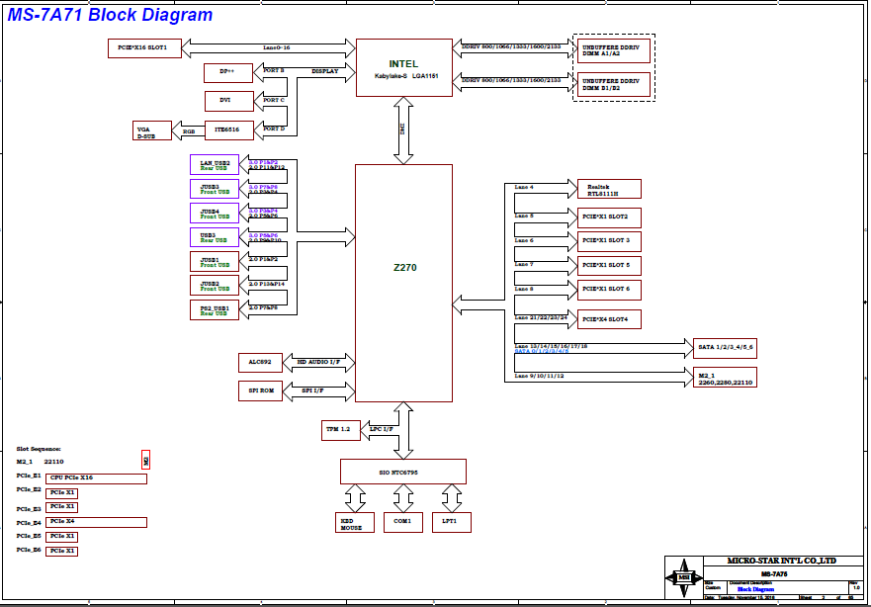Screen dimensions: 871x607
Task: Click "MICRO-STAR INT'L CO.,LTD" in title block
Action: click(x=782, y=561)
